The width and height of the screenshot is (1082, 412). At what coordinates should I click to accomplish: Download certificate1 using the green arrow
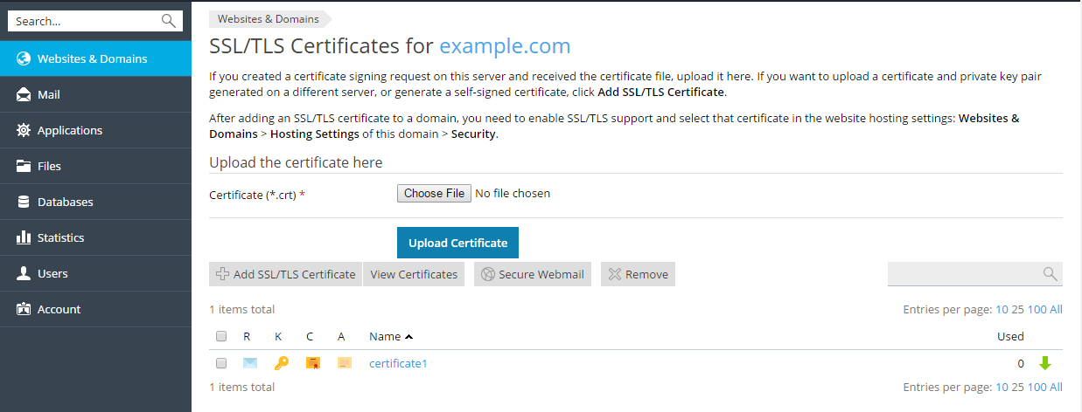pos(1044,363)
